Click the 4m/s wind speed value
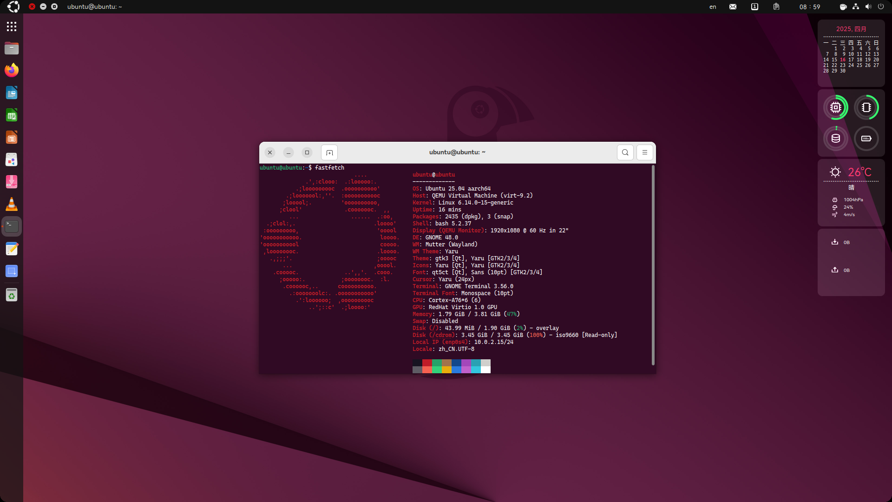Screen dimensions: 892x502 [849, 215]
